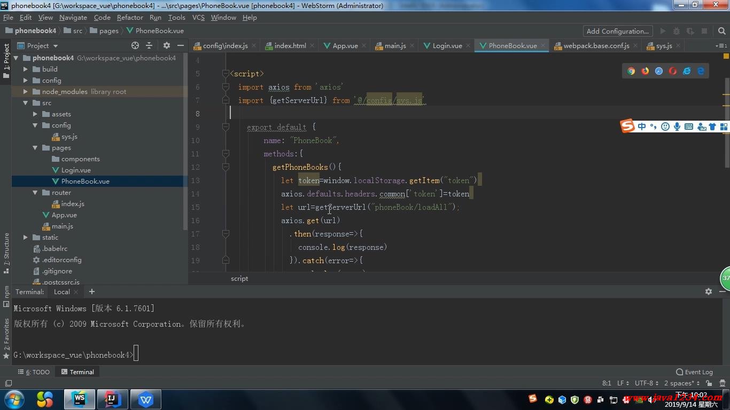
Task: Click the locate-file target icon in Project panel
Action: click(135, 45)
